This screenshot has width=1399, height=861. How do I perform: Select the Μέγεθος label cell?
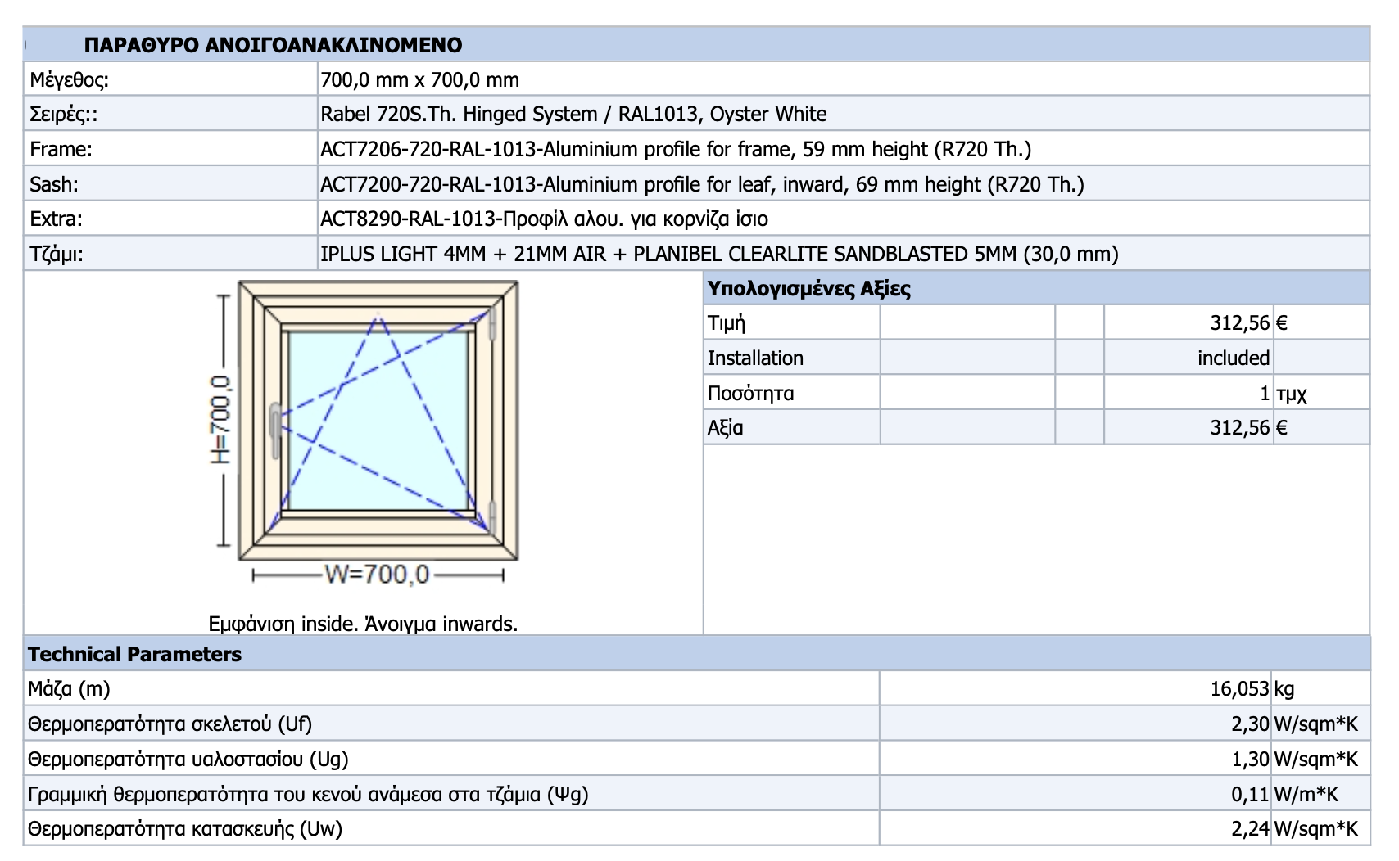(x=171, y=79)
